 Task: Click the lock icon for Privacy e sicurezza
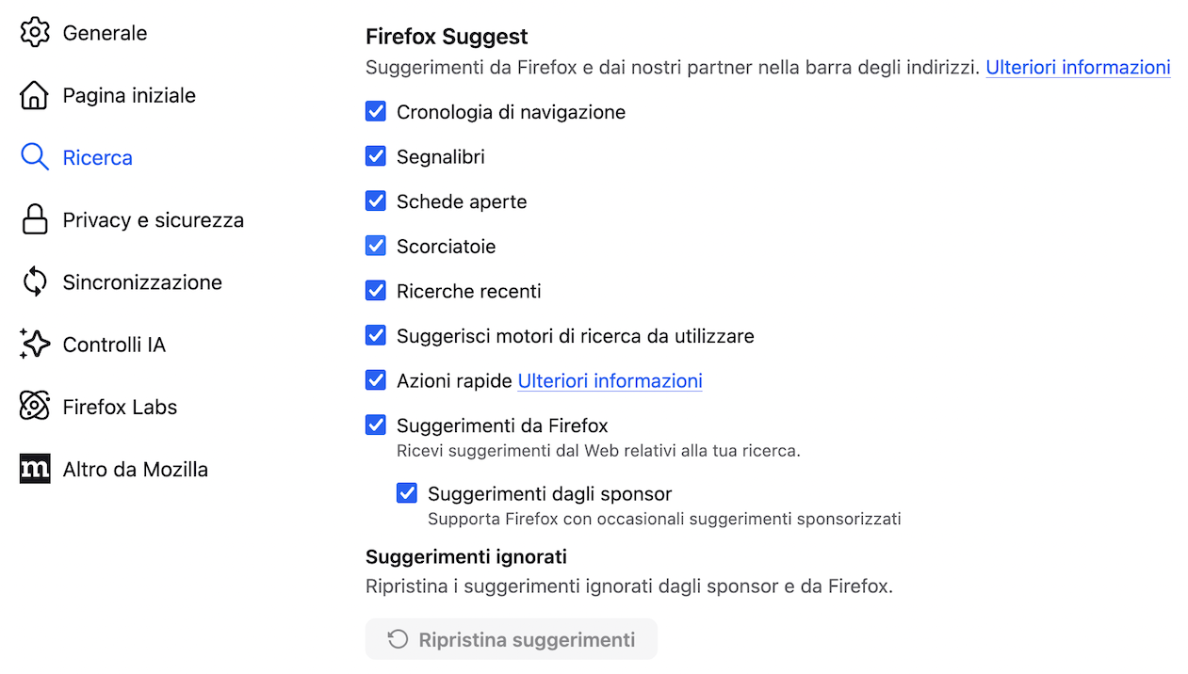pyautogui.click(x=34, y=218)
